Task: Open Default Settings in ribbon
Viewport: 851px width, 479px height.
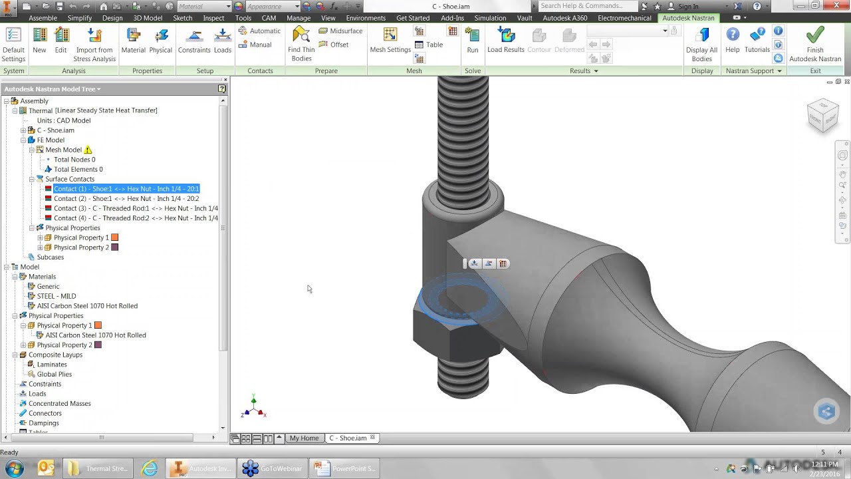Action: click(x=13, y=45)
